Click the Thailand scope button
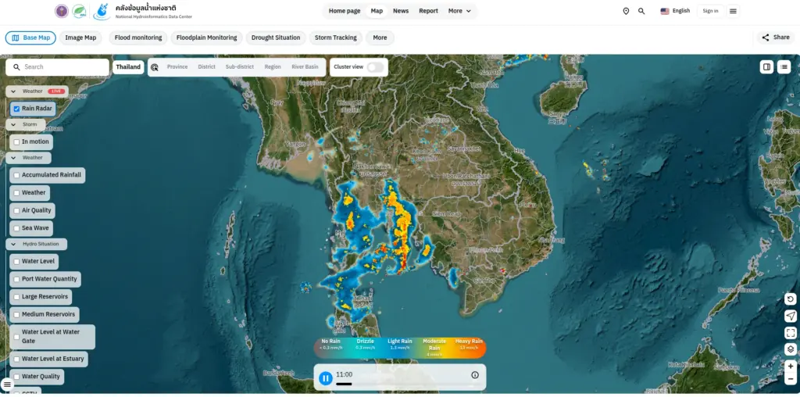Viewport: 800px width, 397px height. 128,67
